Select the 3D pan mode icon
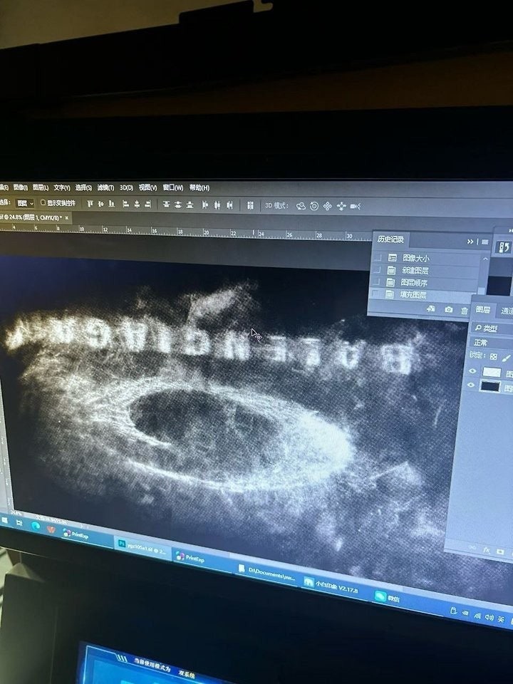513x684 pixels. tap(328, 206)
